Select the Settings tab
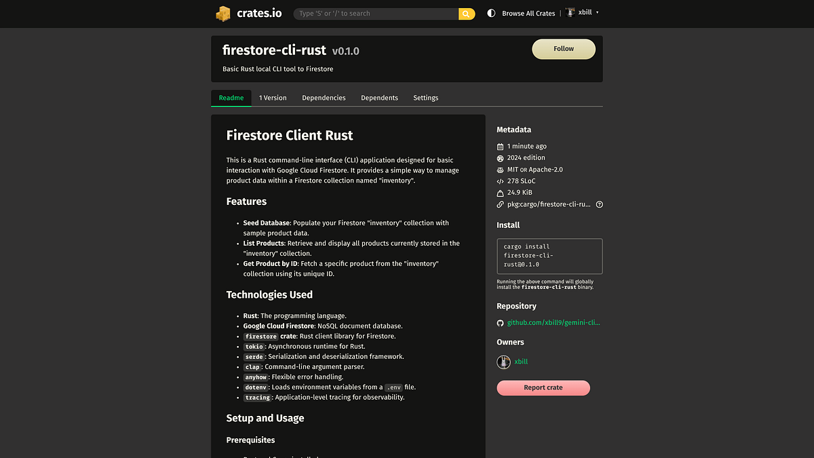The width and height of the screenshot is (814, 458). (x=425, y=98)
